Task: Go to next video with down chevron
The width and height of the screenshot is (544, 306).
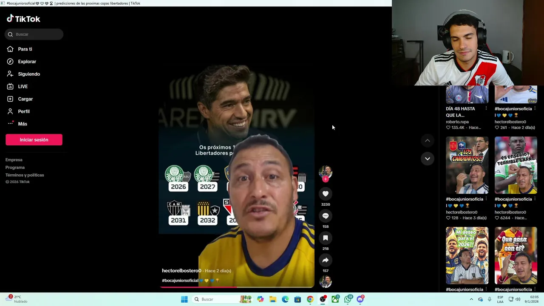Action: click(428, 159)
